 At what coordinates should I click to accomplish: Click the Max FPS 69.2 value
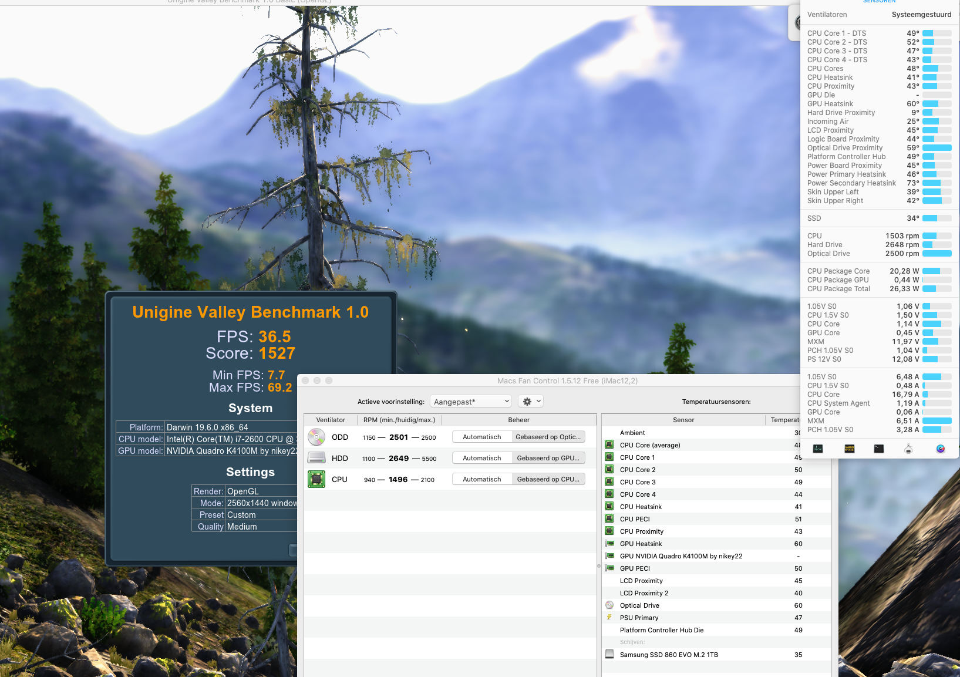coord(280,388)
